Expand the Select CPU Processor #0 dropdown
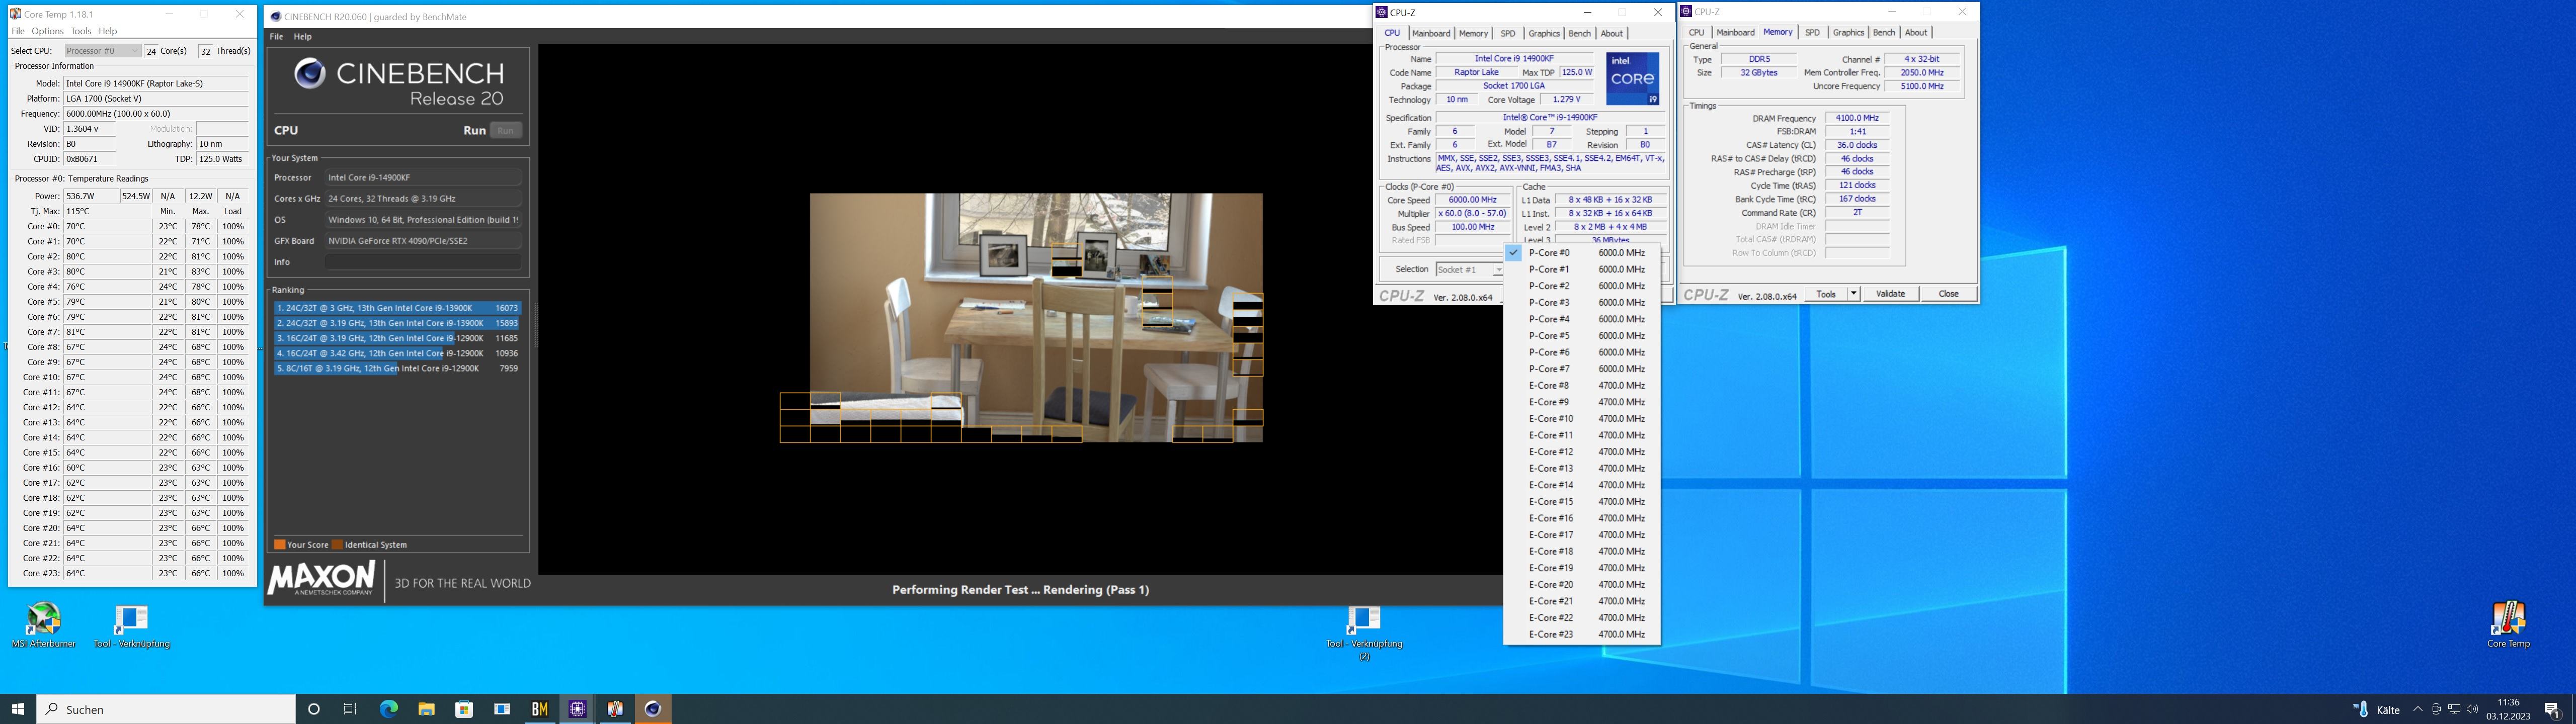The width and height of the screenshot is (2576, 724). (x=103, y=51)
